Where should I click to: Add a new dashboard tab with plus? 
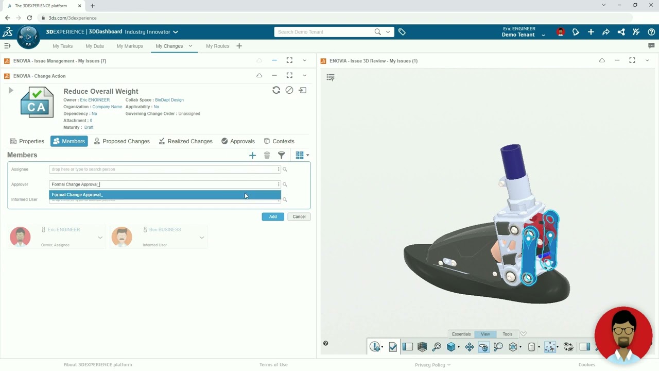239,46
